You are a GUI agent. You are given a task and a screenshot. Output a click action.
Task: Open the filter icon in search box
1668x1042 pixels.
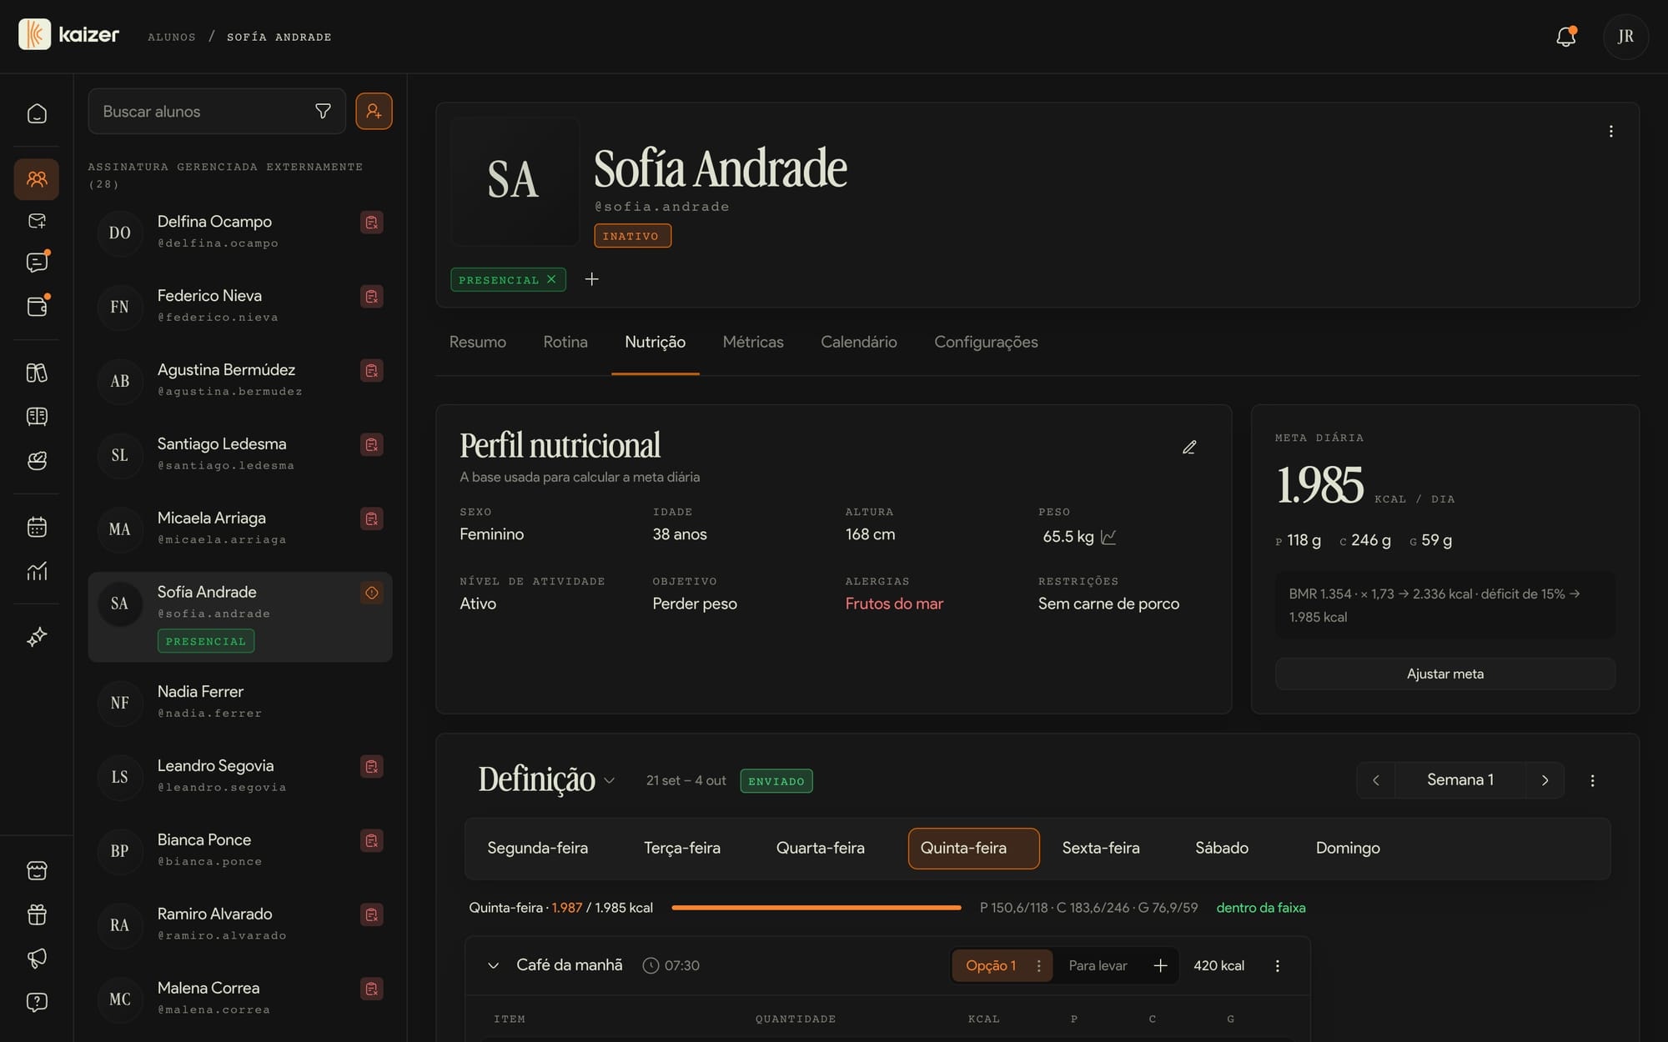[x=323, y=111]
